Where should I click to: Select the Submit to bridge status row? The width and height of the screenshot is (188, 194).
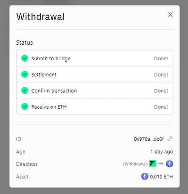pyautogui.click(x=95, y=58)
